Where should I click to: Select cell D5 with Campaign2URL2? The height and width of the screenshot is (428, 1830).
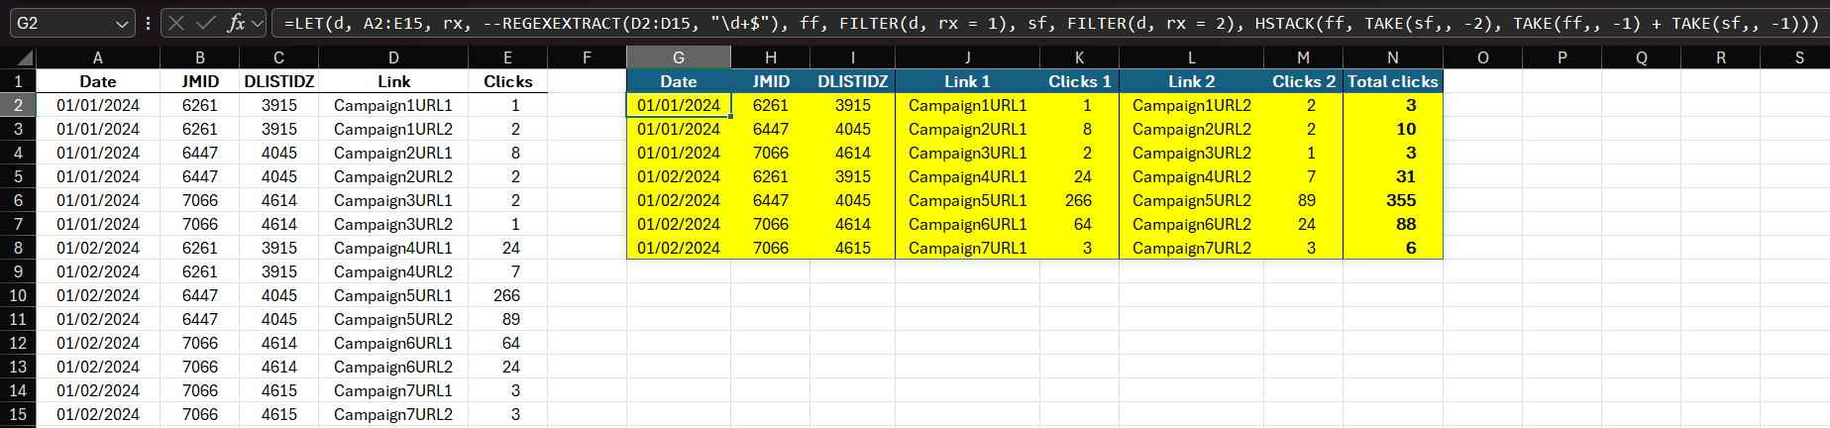point(393,176)
